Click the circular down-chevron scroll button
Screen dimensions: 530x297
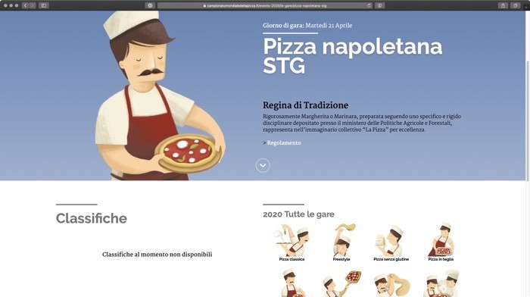[x=263, y=165]
